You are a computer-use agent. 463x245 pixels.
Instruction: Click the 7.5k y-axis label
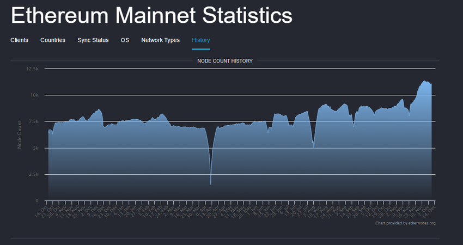click(33, 121)
